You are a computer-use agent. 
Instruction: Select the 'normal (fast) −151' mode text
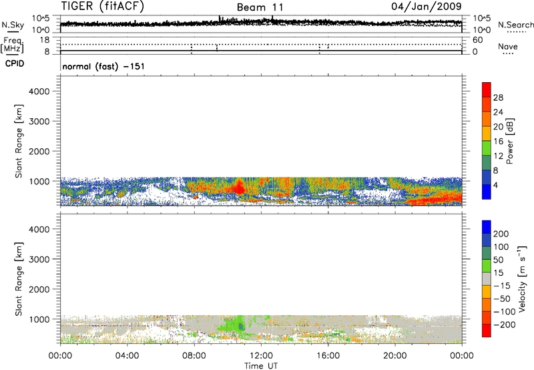103,66
